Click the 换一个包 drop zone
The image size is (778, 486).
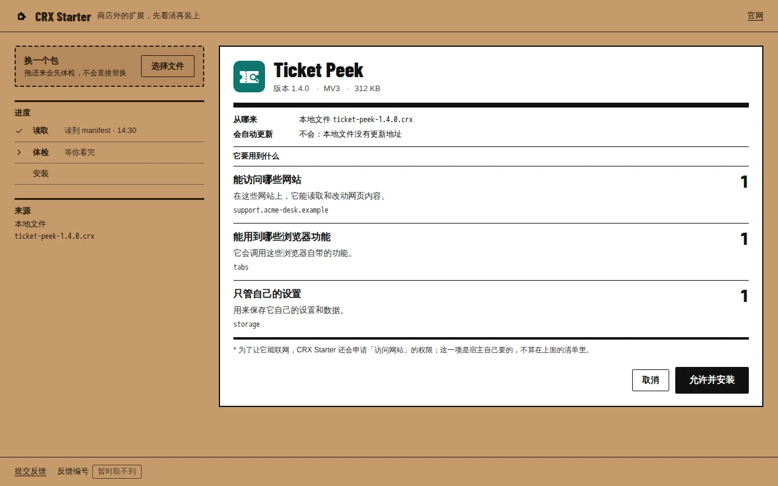point(109,66)
